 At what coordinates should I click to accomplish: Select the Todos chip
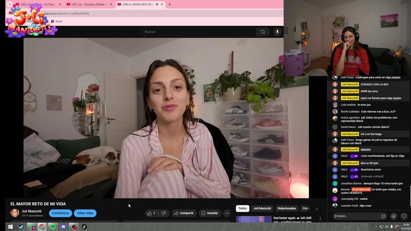coord(242,209)
